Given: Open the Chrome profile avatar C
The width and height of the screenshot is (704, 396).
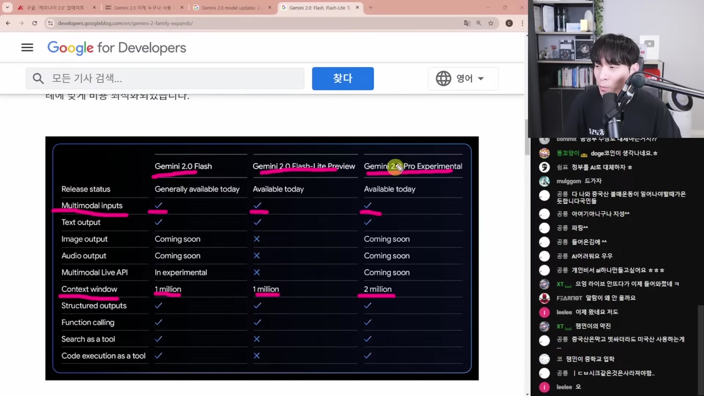Looking at the screenshot, I should pyautogui.click(x=509, y=23).
